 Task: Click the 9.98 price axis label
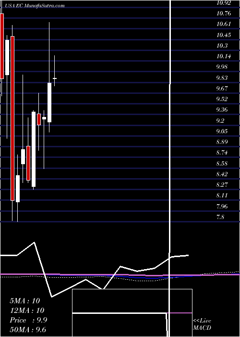pyautogui.click(x=222, y=67)
